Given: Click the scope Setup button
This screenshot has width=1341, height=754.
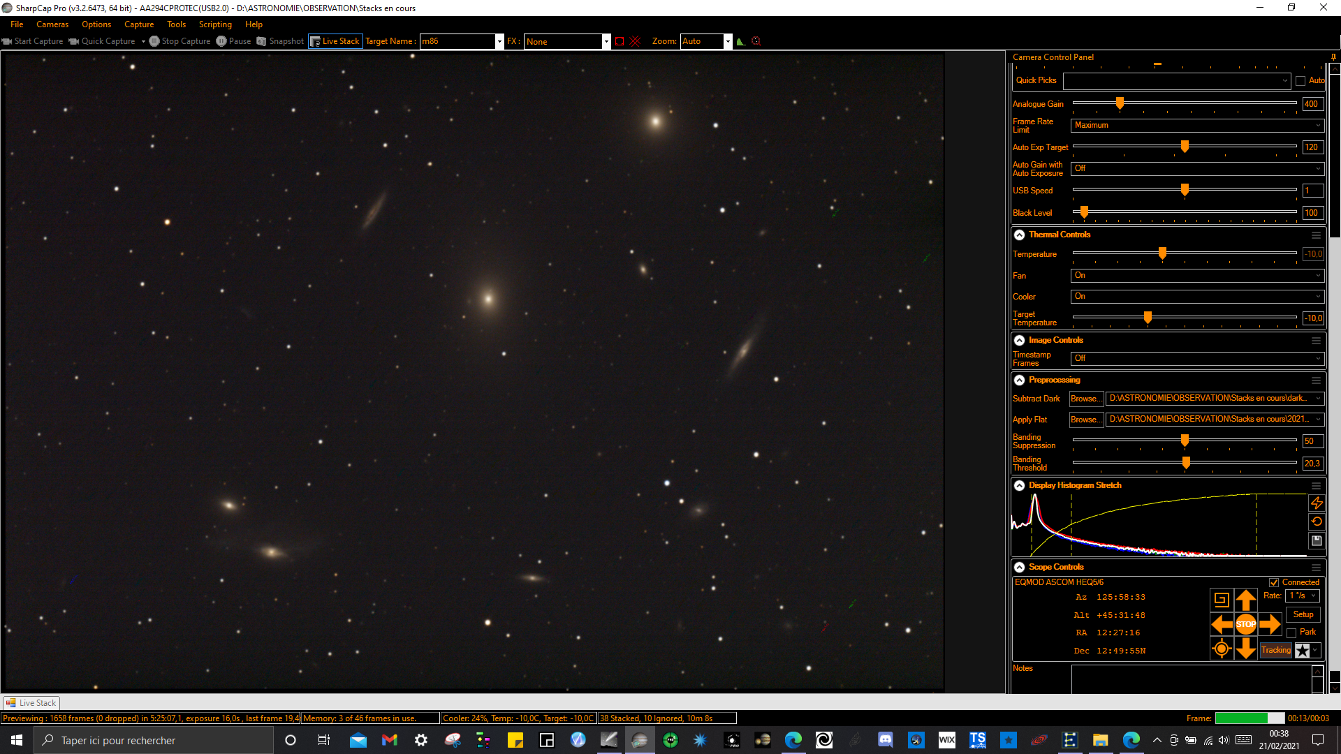Looking at the screenshot, I should click(1303, 614).
